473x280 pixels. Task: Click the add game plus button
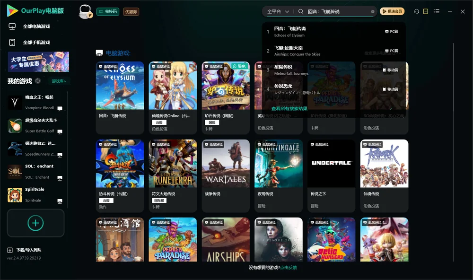point(35,223)
